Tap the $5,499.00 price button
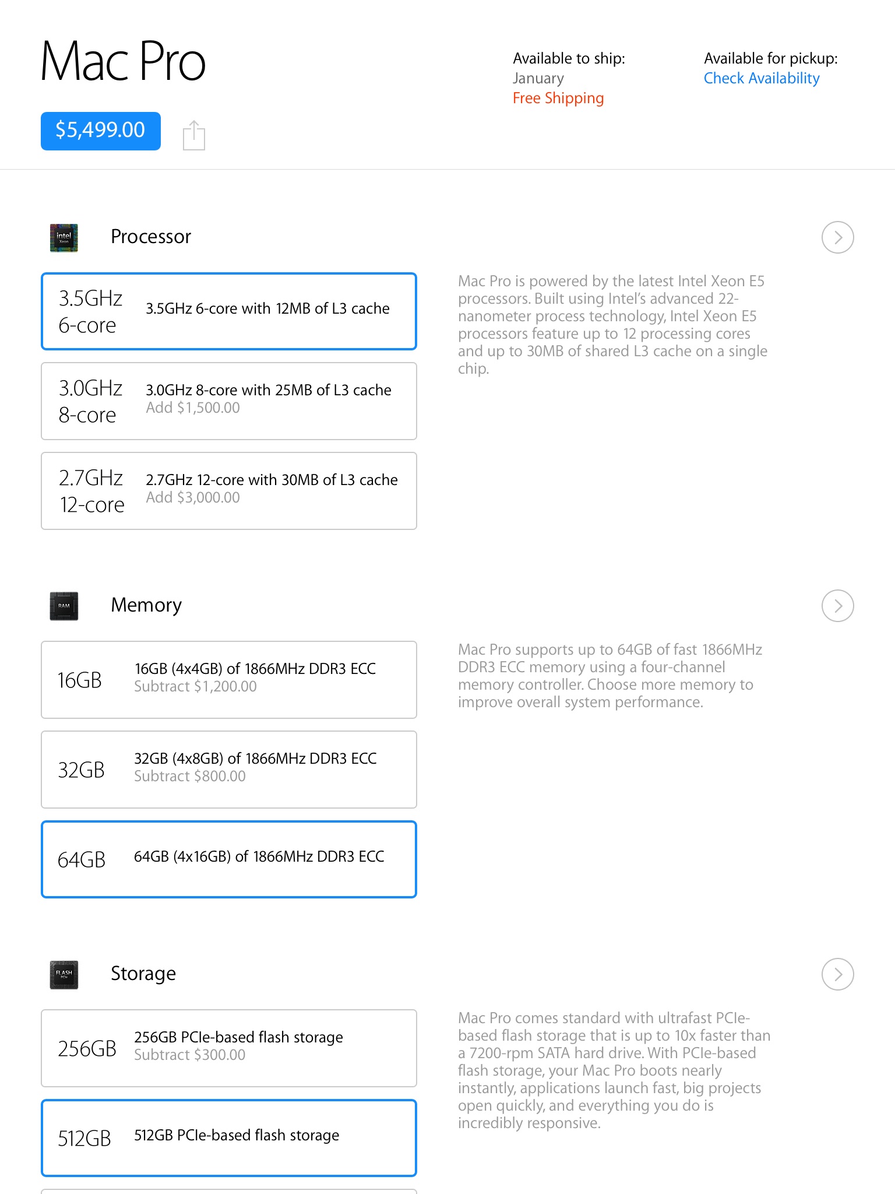 tap(101, 131)
